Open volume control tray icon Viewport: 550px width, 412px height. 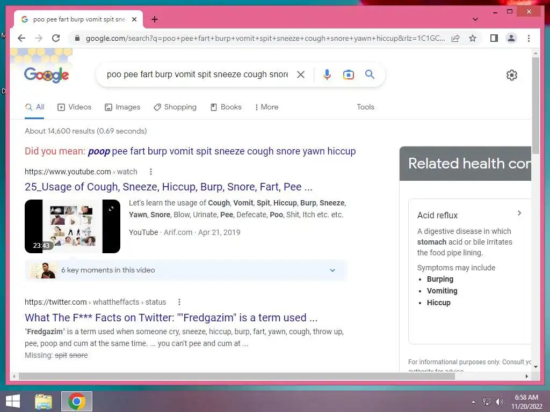(499, 402)
